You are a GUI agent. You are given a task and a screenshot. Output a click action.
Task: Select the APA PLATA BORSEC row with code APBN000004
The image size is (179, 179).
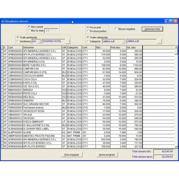point(88,146)
